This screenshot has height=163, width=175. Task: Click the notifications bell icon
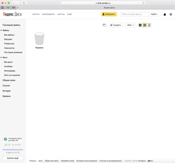click(x=165, y=14)
